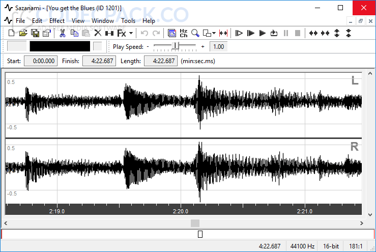The height and width of the screenshot is (252, 376).
Task: Click the Play Speed slider handle
Action: (176, 46)
